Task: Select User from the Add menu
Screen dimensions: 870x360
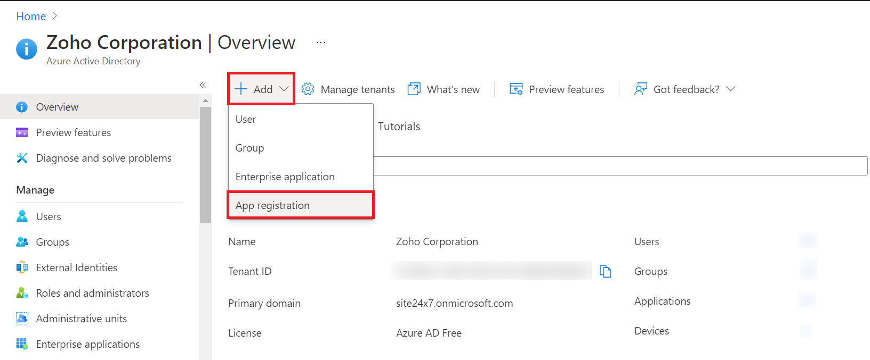Action: coord(246,119)
